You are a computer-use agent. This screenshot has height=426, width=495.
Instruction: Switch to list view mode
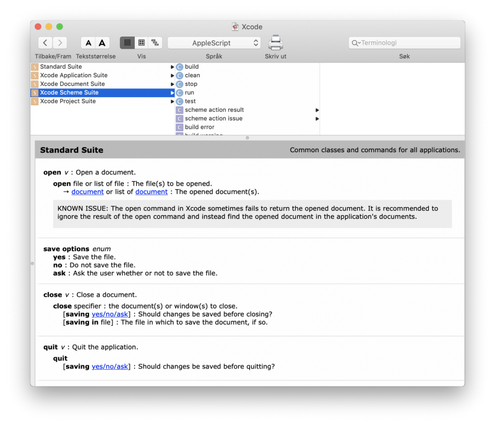(x=127, y=43)
